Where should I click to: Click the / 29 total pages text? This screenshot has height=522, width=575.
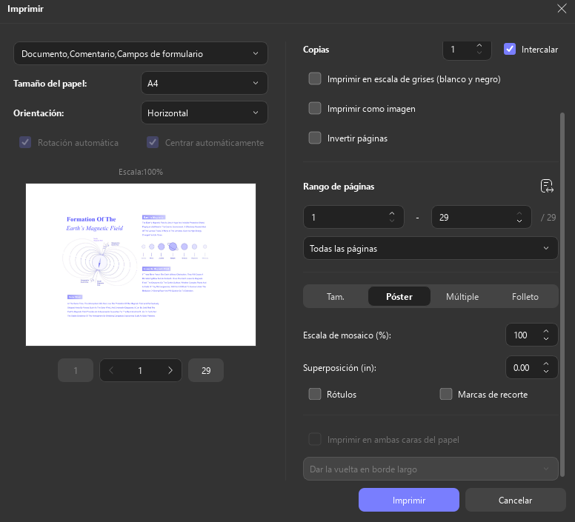pyautogui.click(x=548, y=217)
